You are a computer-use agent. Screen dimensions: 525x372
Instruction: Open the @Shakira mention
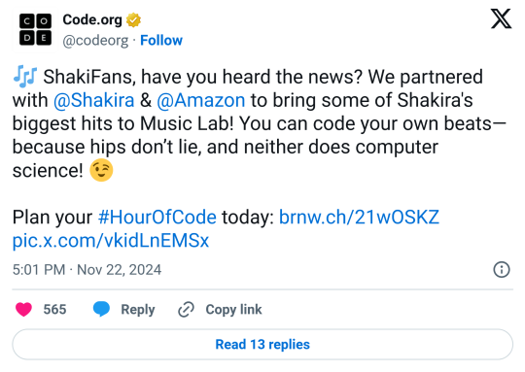[x=93, y=100]
